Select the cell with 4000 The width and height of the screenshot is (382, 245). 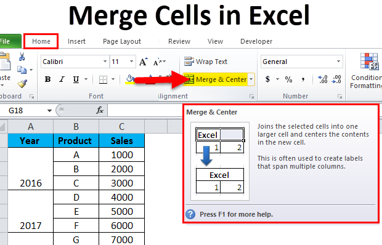tap(122, 197)
